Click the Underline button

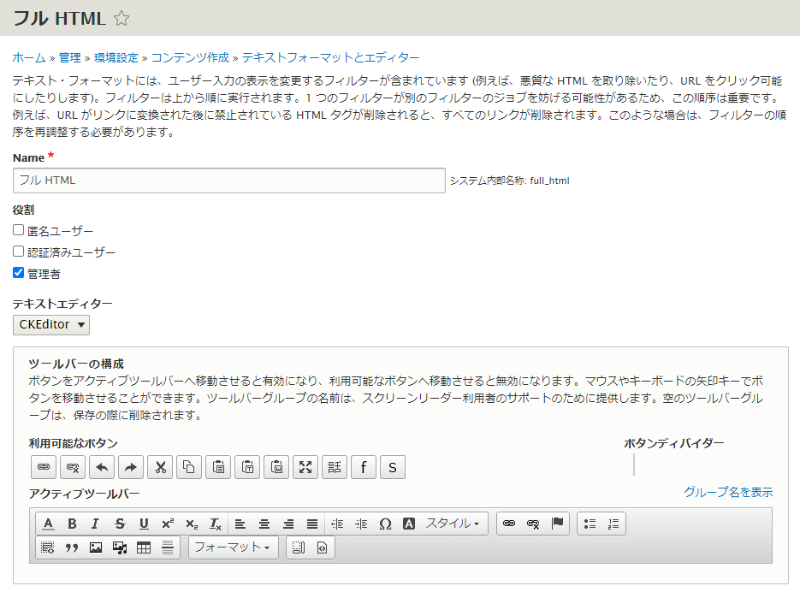(144, 524)
